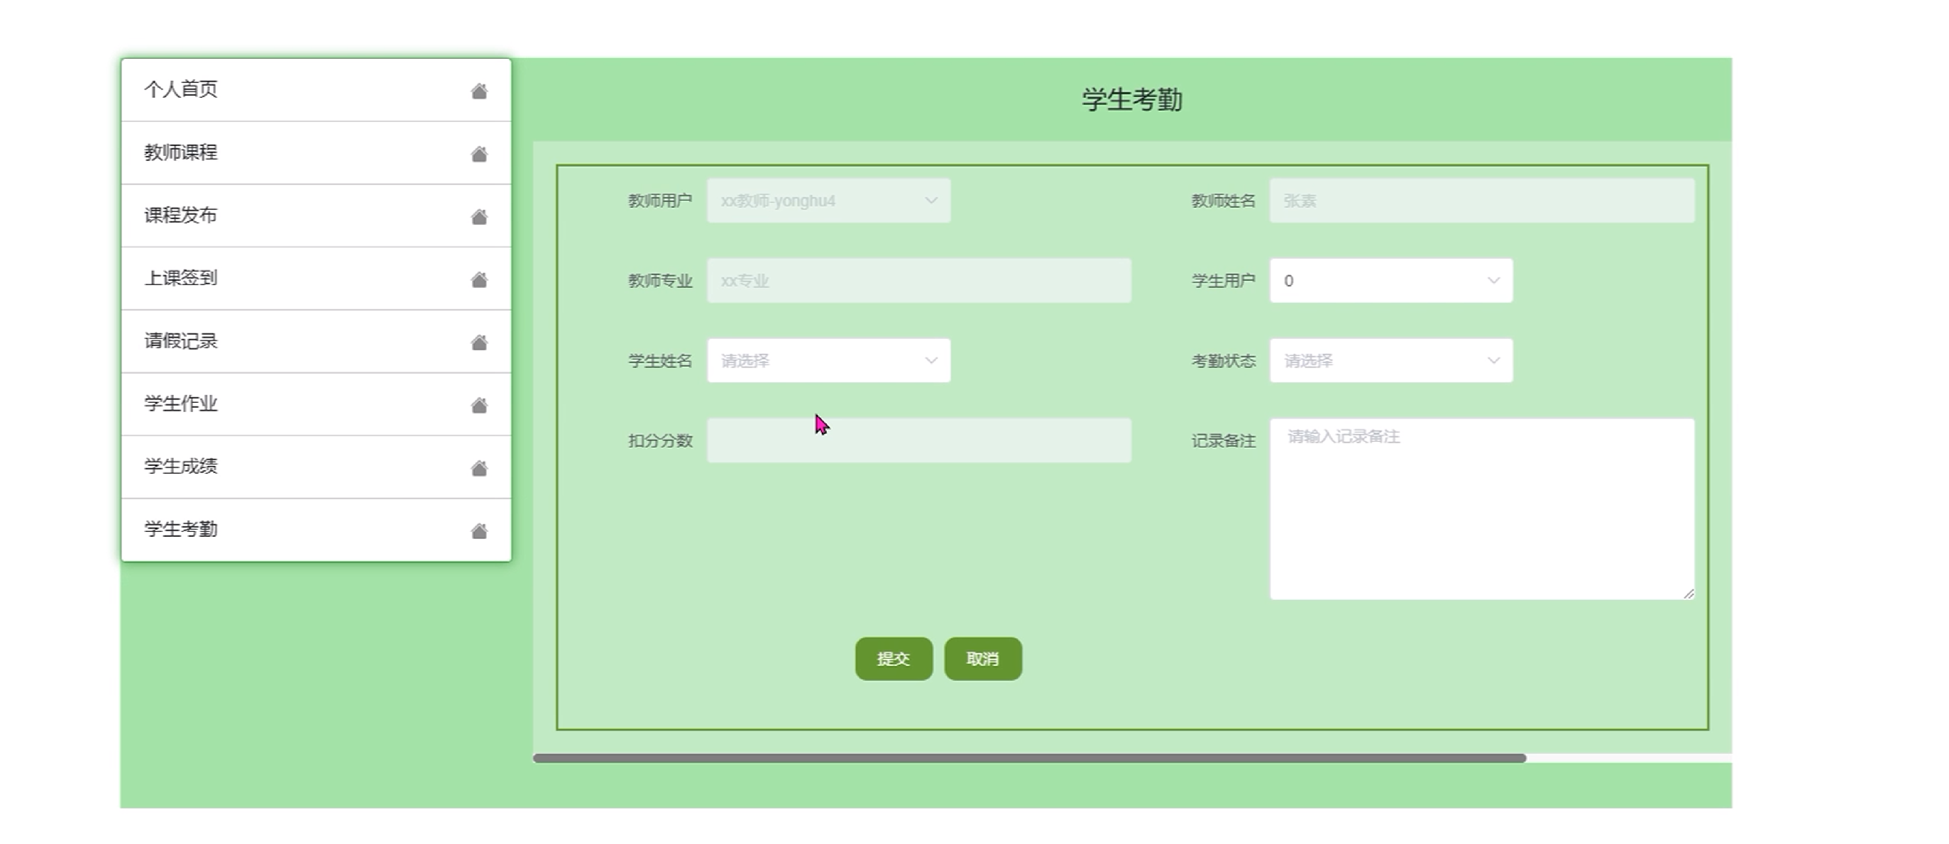Focus the 记录备注 text area

[x=1481, y=509]
